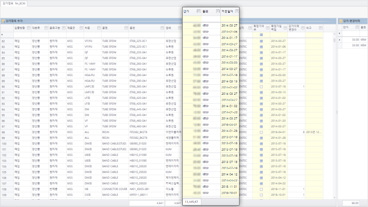The image size is (368, 207).
Task: Open the 확정가여부 column filter dropdown
Action: tap(268, 28)
